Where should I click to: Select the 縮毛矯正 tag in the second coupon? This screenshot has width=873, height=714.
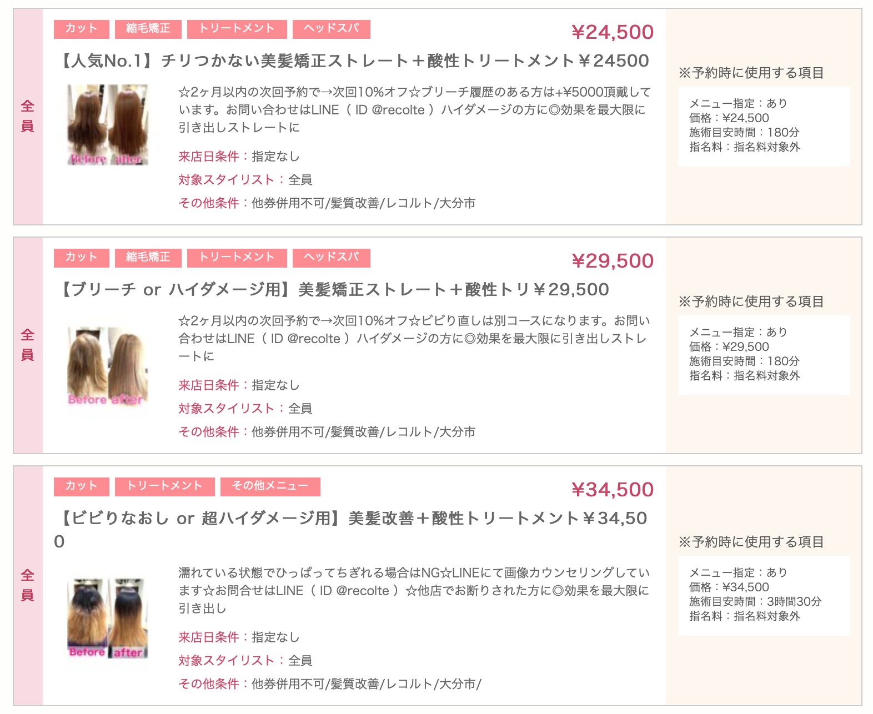(148, 258)
